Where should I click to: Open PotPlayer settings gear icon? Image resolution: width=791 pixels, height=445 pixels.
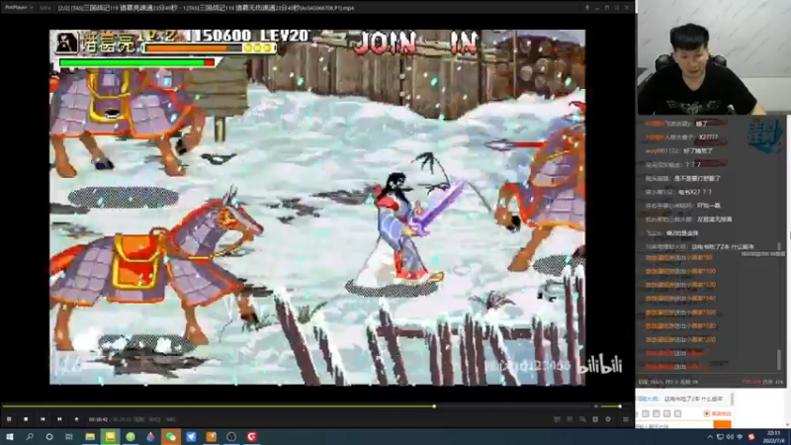click(608, 419)
